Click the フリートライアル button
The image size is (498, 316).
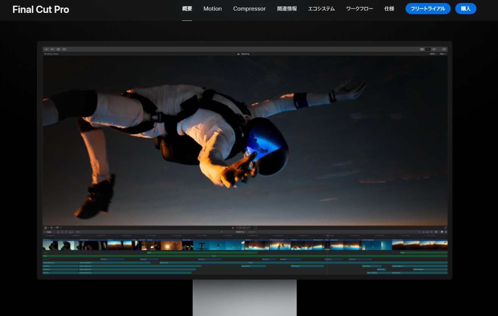[428, 9]
